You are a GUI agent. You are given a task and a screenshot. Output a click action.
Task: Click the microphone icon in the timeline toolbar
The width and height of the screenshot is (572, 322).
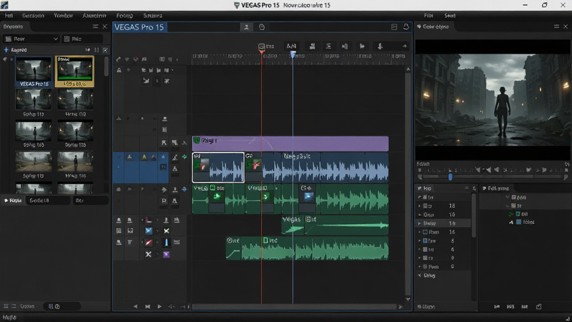(x=380, y=46)
